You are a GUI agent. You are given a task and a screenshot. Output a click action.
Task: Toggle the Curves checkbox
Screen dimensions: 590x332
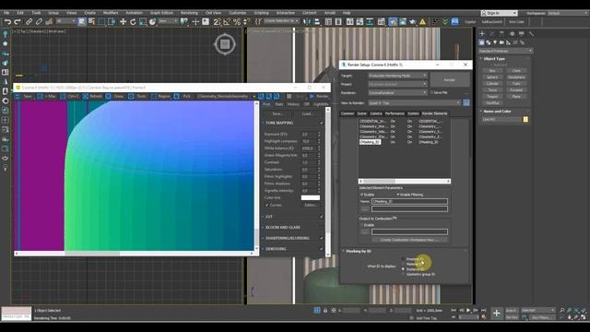pyautogui.click(x=267, y=205)
